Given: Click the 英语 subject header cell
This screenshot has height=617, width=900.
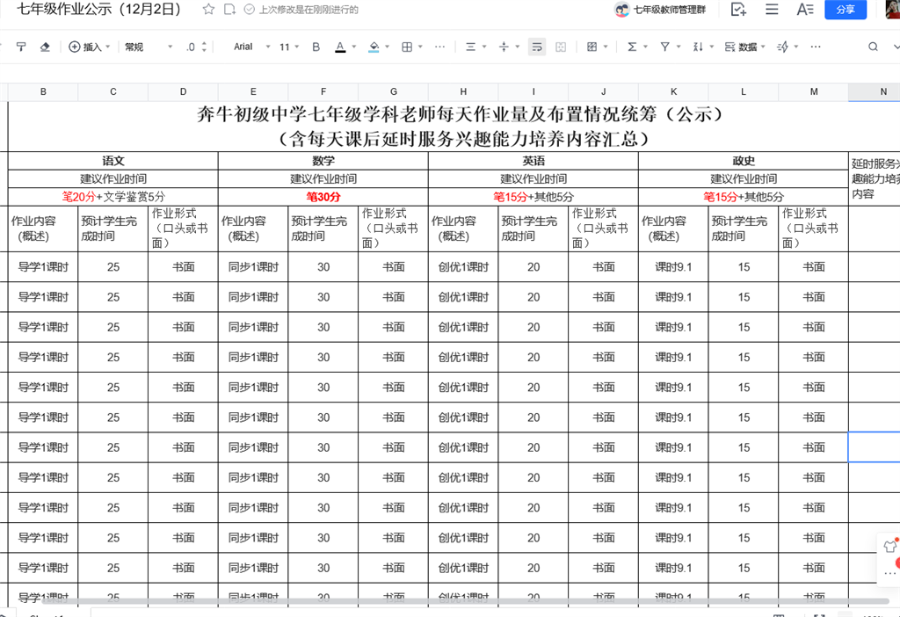Looking at the screenshot, I should click(533, 161).
